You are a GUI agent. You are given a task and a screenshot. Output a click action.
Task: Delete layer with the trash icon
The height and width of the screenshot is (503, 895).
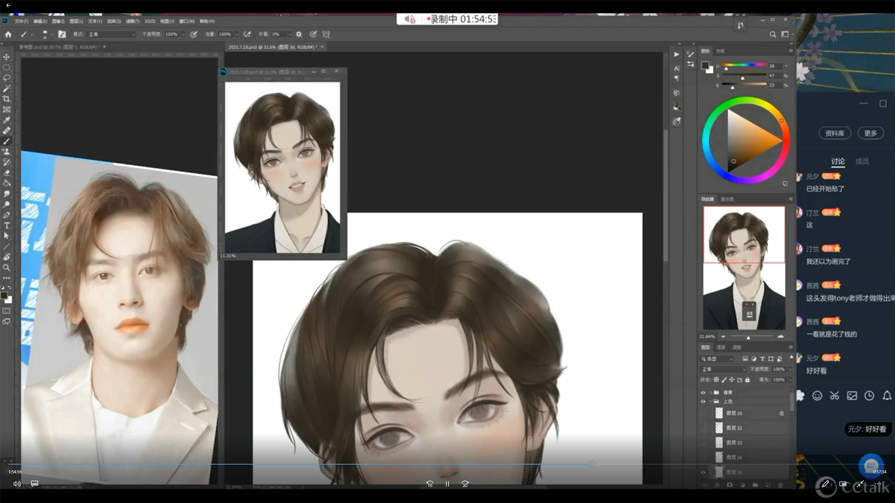(780, 485)
